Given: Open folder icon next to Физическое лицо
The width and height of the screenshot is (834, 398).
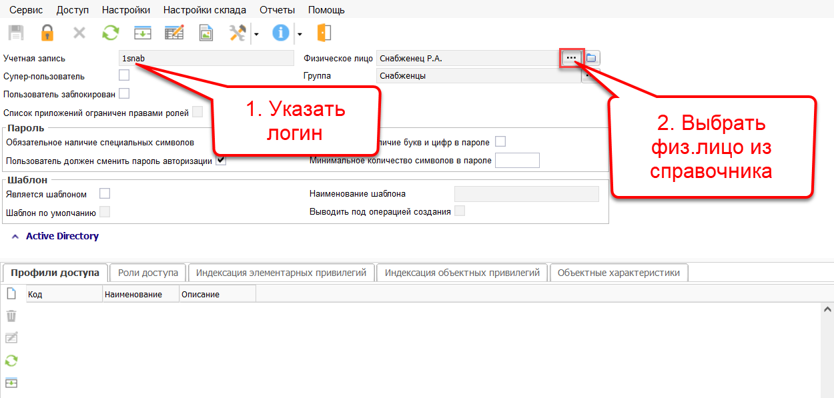Looking at the screenshot, I should tap(592, 59).
